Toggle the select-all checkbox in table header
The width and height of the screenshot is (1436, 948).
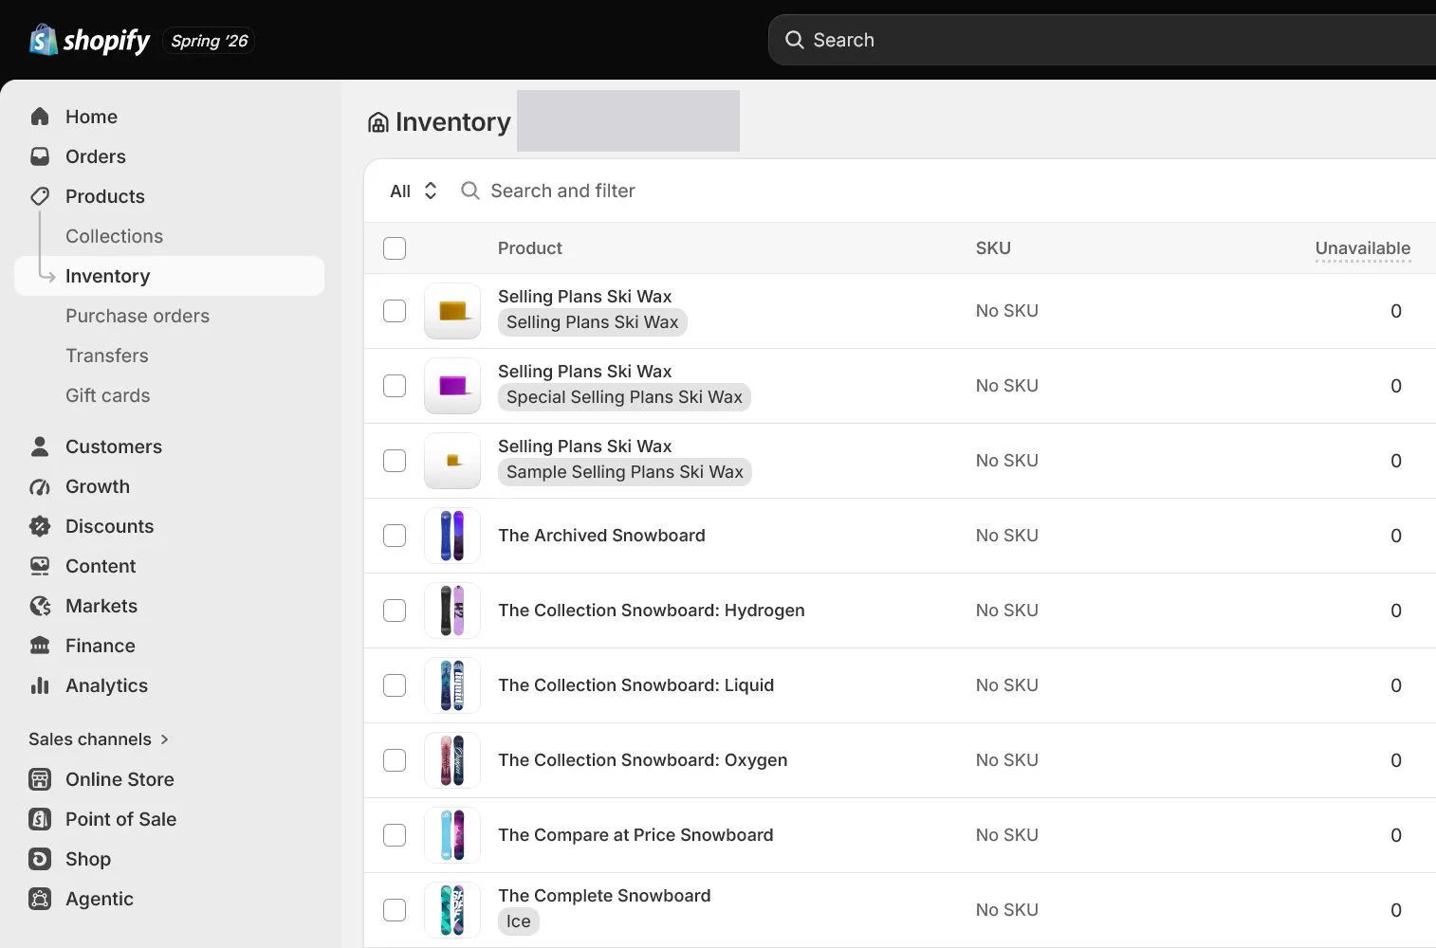coord(395,248)
